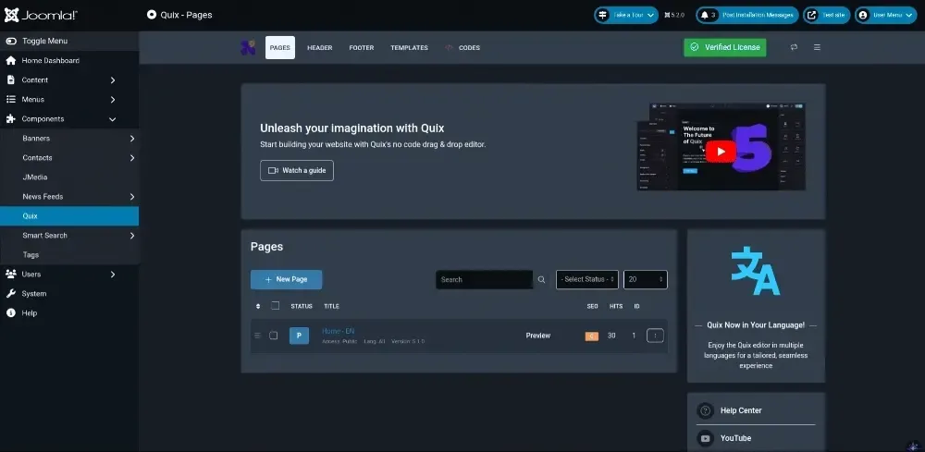Tick the checkbox for Home - EN page
Screen dimensions: 925x452
(x=273, y=336)
